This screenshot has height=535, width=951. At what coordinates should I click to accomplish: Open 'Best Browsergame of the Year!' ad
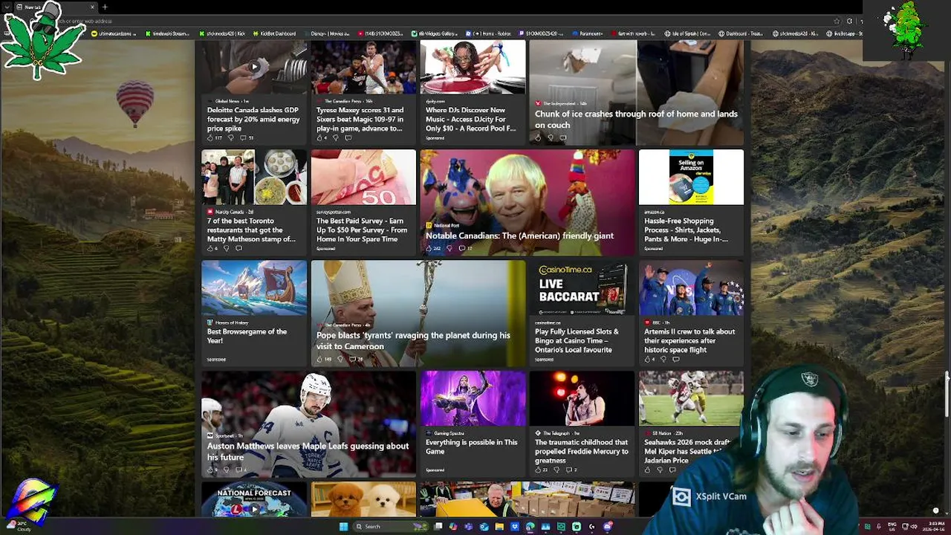(247, 336)
